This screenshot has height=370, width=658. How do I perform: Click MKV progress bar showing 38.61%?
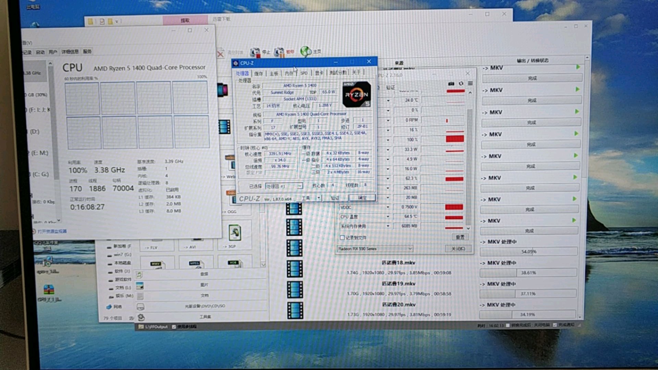[x=528, y=273]
